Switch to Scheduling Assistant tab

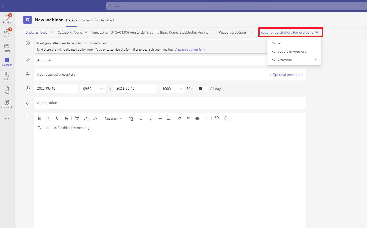click(x=98, y=20)
